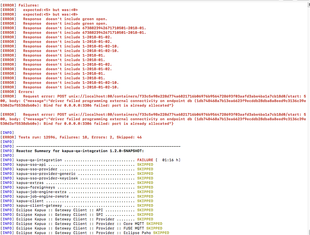This screenshot has width=310, height=235.
Task: Click "Gateway Client :: Provider :: Core MQTT" text
Action: (x=99, y=224)
